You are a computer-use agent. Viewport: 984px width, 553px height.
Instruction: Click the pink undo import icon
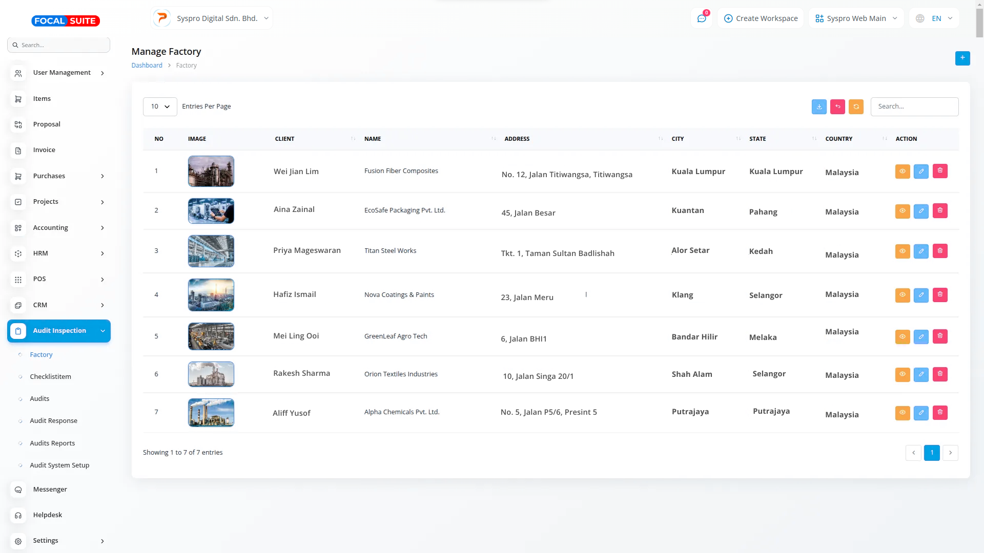(x=837, y=107)
